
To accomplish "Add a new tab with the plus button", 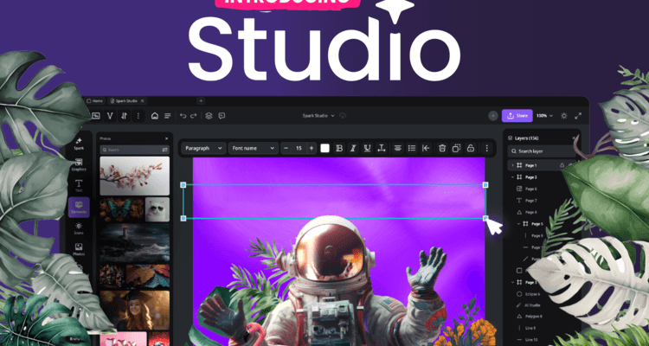I will tap(201, 100).
